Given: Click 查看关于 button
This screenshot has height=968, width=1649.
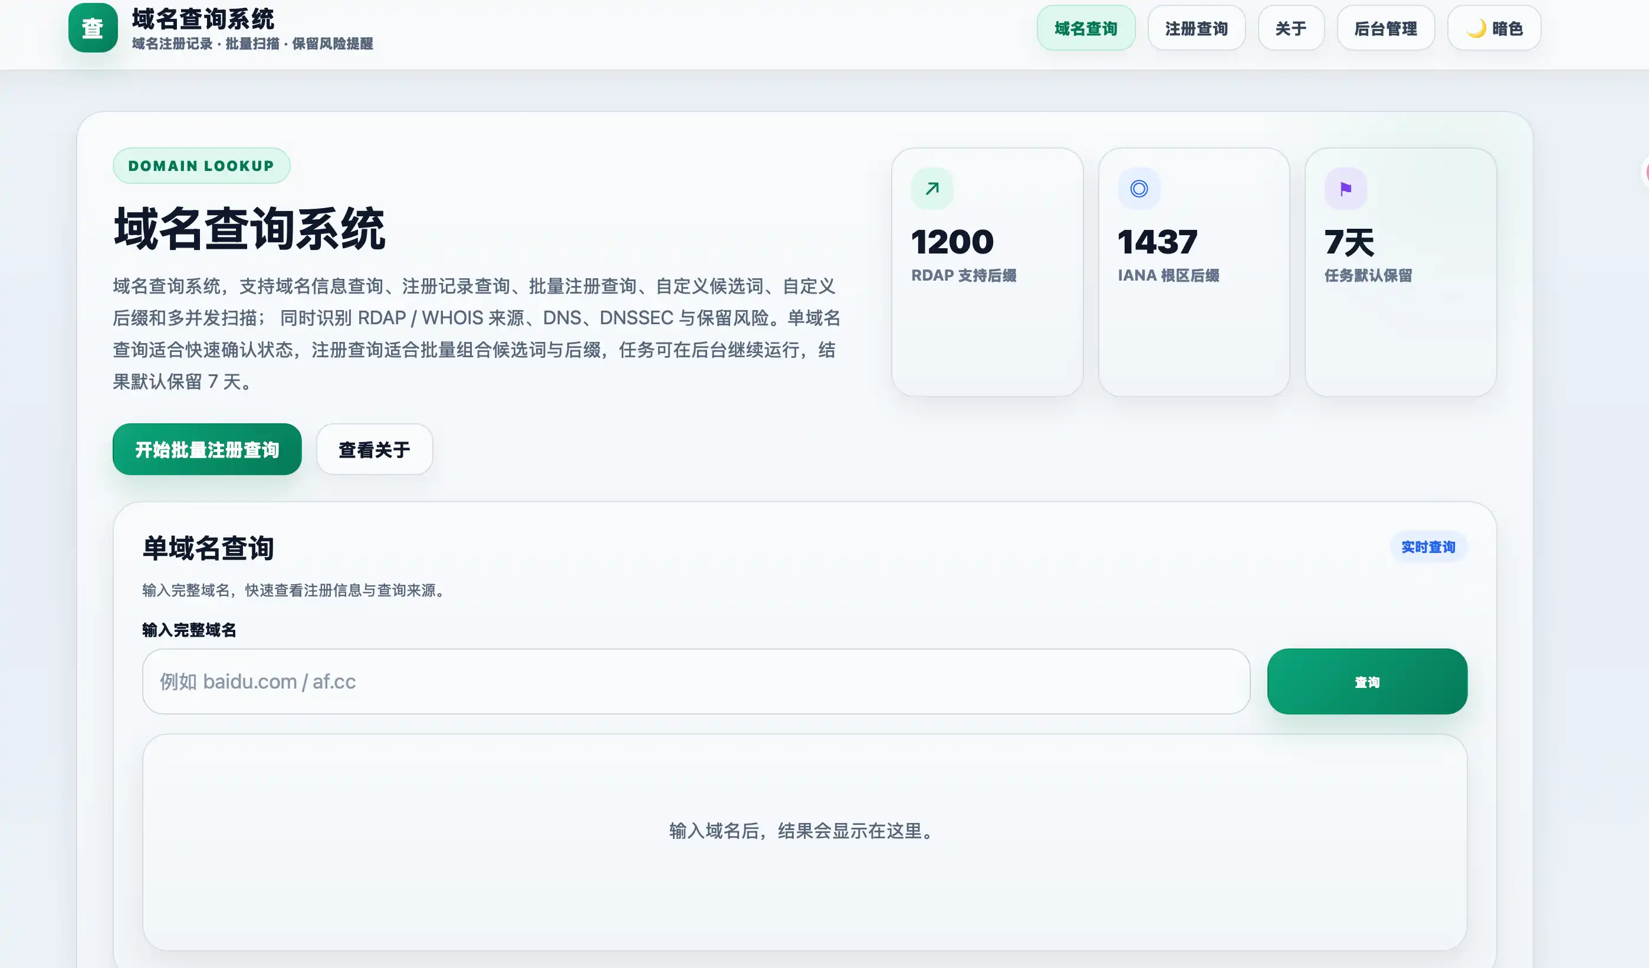Looking at the screenshot, I should (x=375, y=449).
